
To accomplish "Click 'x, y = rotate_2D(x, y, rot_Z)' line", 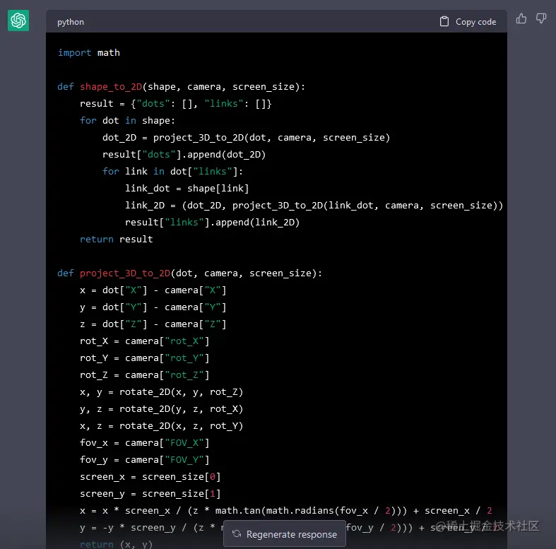I will coord(161,392).
